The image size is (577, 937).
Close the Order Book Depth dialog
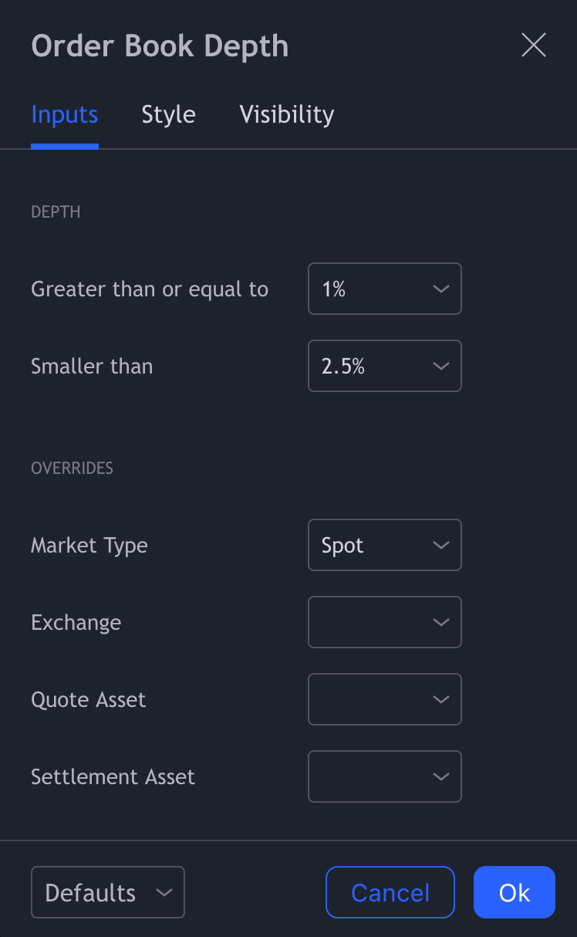click(533, 46)
